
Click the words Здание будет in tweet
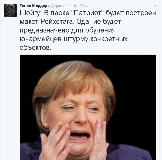pos(99,22)
